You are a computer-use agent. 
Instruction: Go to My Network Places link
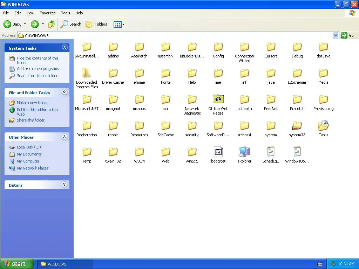(x=33, y=168)
